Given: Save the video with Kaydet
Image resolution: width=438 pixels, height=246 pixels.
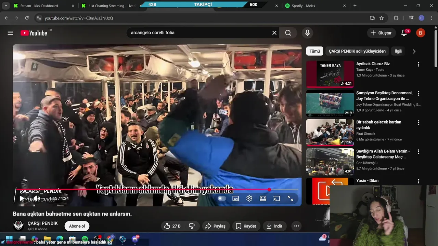Looking at the screenshot, I should pos(246,226).
